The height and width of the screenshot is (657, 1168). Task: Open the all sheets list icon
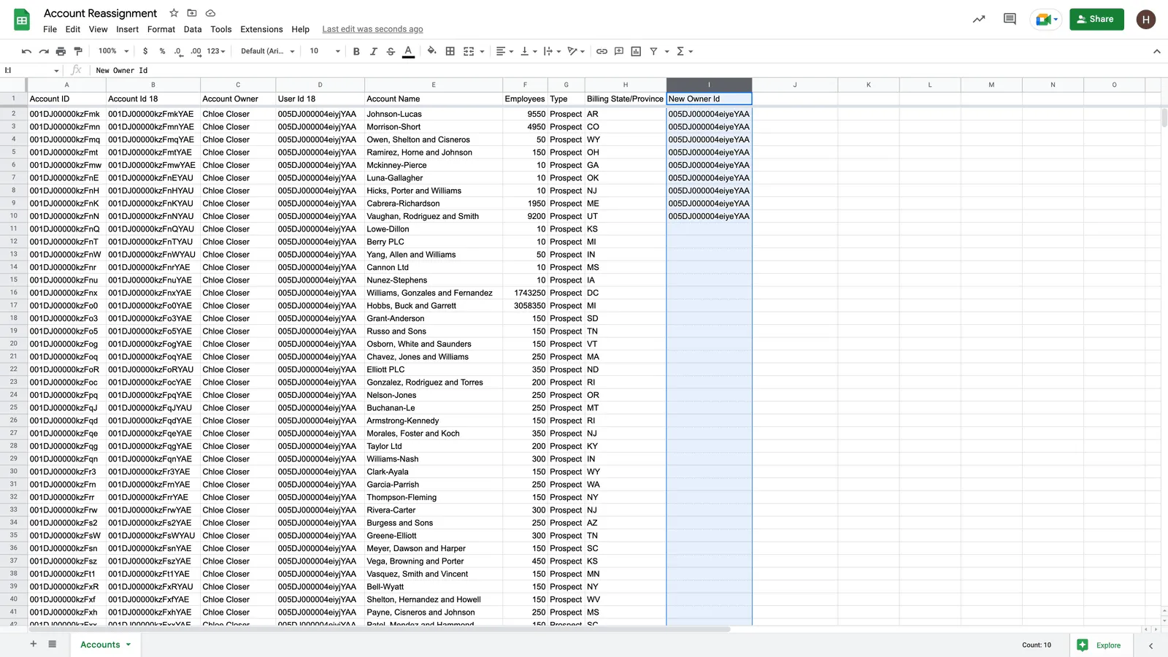click(53, 644)
